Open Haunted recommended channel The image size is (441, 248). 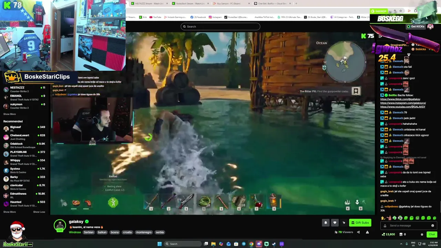(24, 204)
